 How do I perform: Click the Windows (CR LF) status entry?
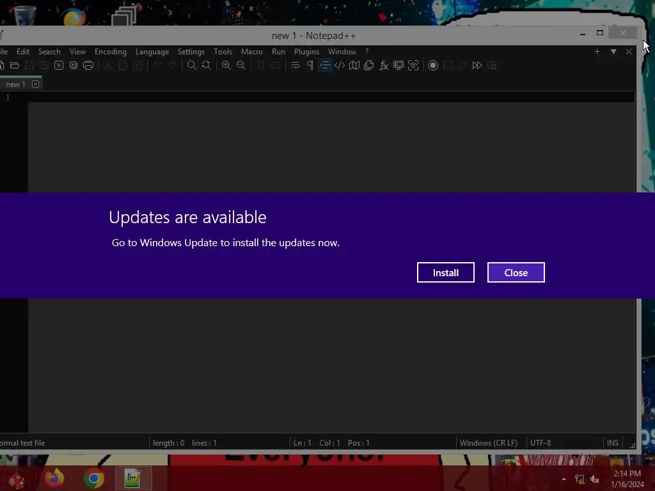point(488,442)
